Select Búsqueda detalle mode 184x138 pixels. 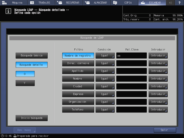32,65
